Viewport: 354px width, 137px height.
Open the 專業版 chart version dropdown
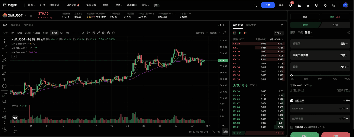(215, 33)
